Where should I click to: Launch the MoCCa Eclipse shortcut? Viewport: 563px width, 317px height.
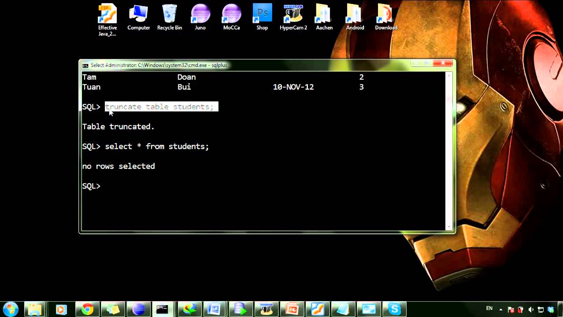[231, 18]
